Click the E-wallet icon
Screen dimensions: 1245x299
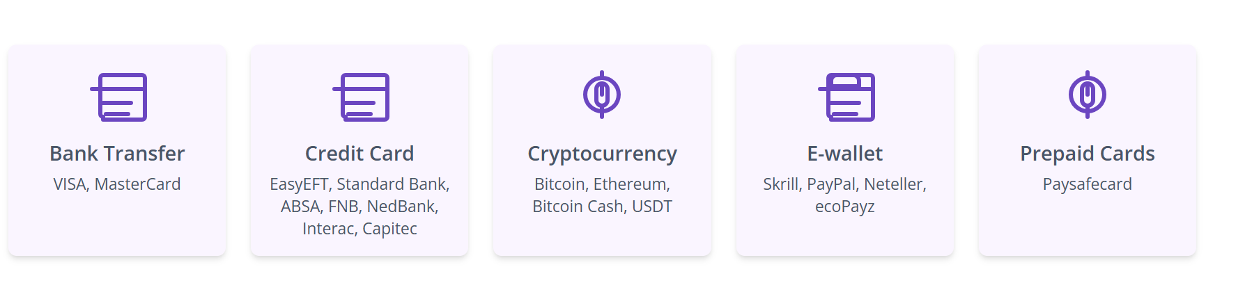pyautogui.click(x=846, y=97)
